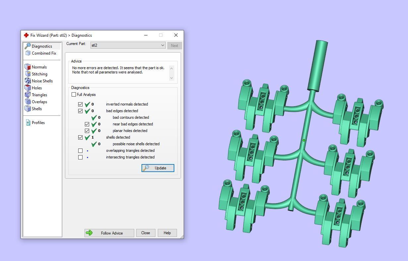The width and height of the screenshot is (408, 261).
Task: Open the Triangles page
Action: 39,95
